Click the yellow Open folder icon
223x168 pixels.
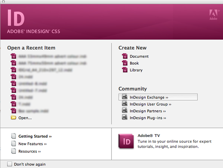[x=14, y=118]
